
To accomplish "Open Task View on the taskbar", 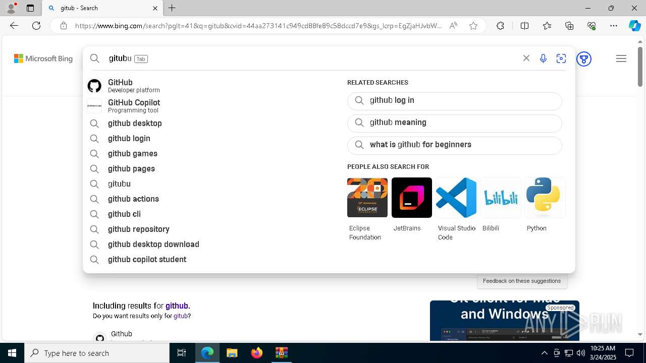I will point(182,353).
